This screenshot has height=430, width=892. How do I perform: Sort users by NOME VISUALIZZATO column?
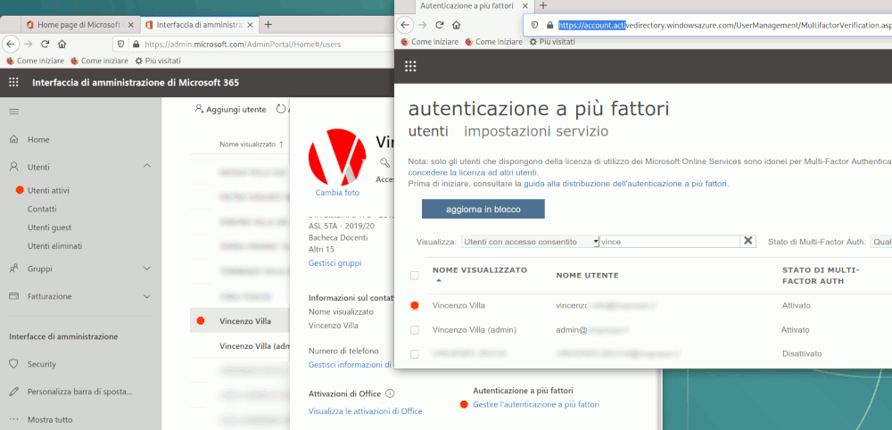480,269
